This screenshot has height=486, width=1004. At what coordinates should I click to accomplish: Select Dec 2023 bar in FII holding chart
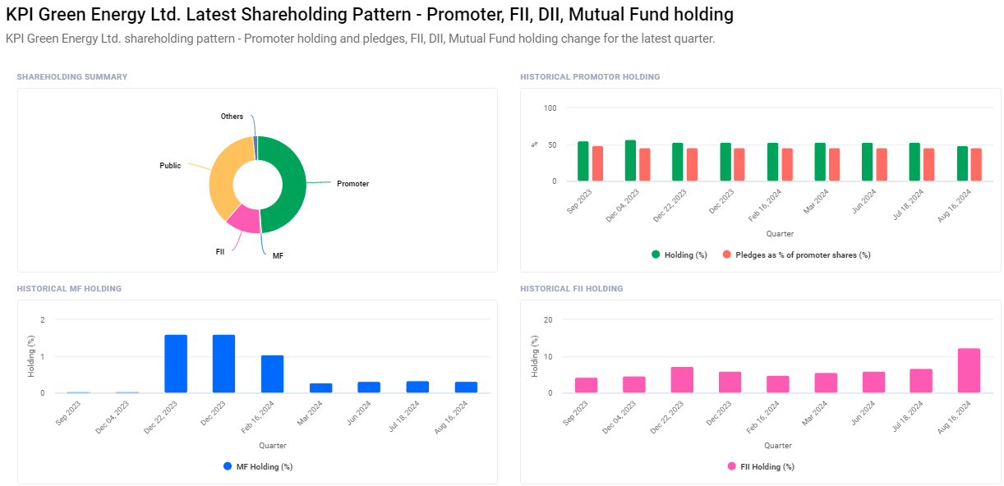coord(730,382)
